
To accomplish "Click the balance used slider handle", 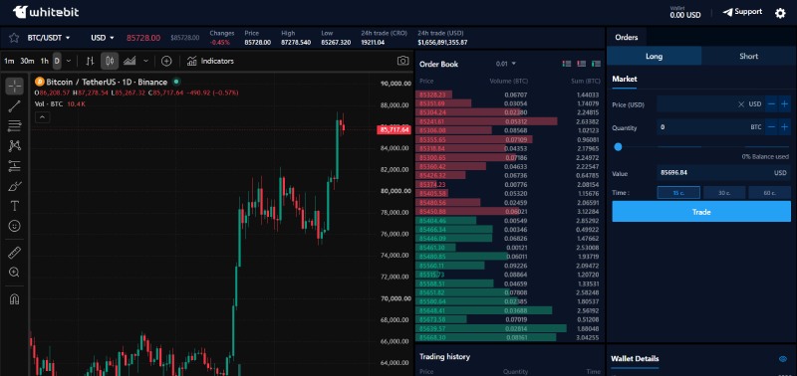I will pyautogui.click(x=618, y=146).
